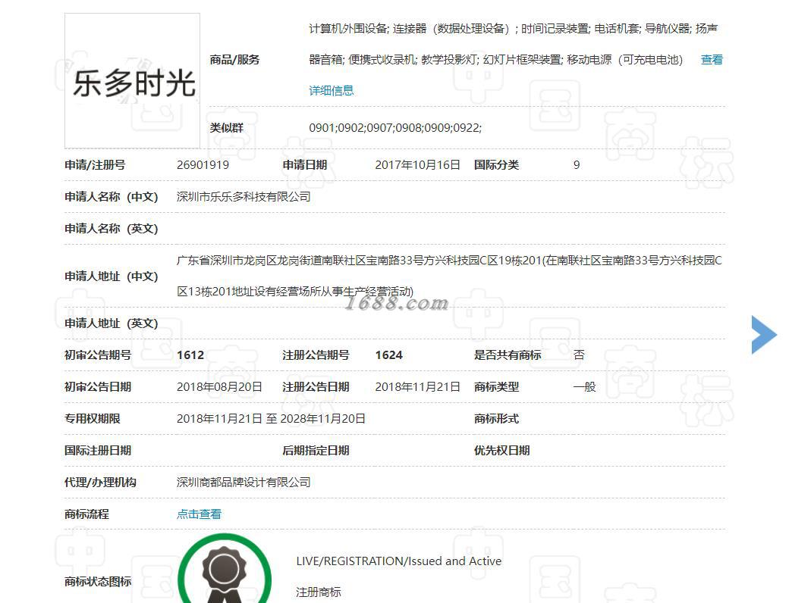Viewport: 792px width, 603px height.
Task: Select preliminary announcement issue 1612
Action: [x=190, y=355]
